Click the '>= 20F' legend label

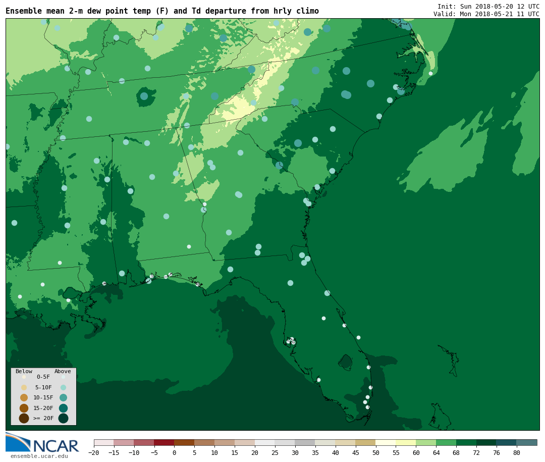click(x=43, y=418)
